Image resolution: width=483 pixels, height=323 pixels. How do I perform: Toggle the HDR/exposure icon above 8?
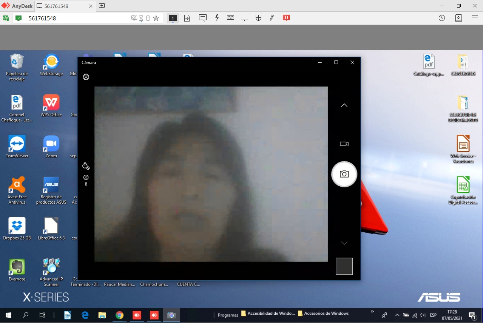(x=86, y=178)
